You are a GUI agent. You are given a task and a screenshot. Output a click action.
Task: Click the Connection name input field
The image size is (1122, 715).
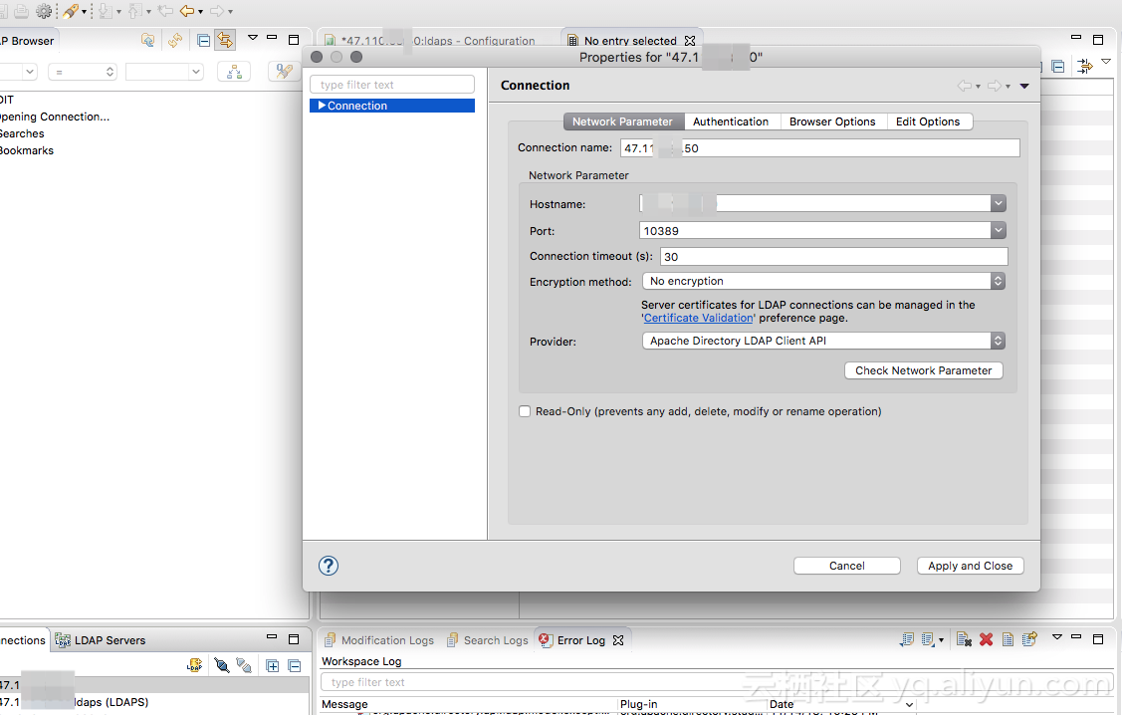(x=820, y=148)
